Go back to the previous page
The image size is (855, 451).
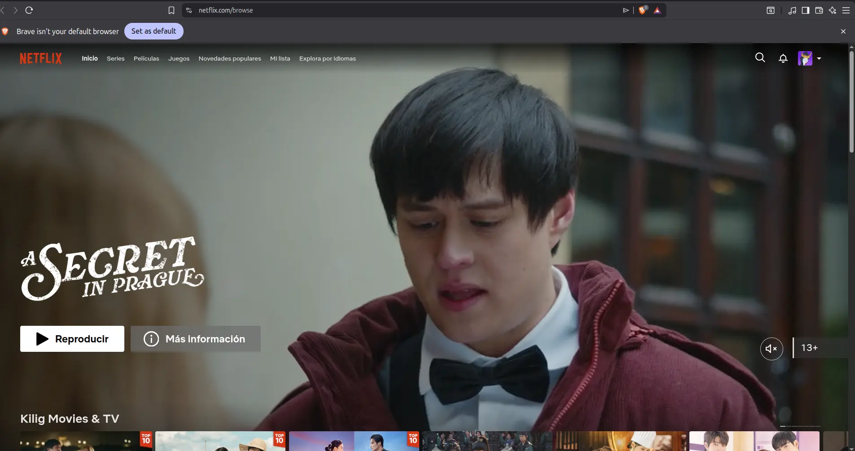3,10
